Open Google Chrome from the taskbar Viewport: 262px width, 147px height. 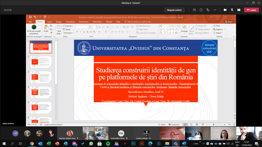pyautogui.click(x=32, y=144)
